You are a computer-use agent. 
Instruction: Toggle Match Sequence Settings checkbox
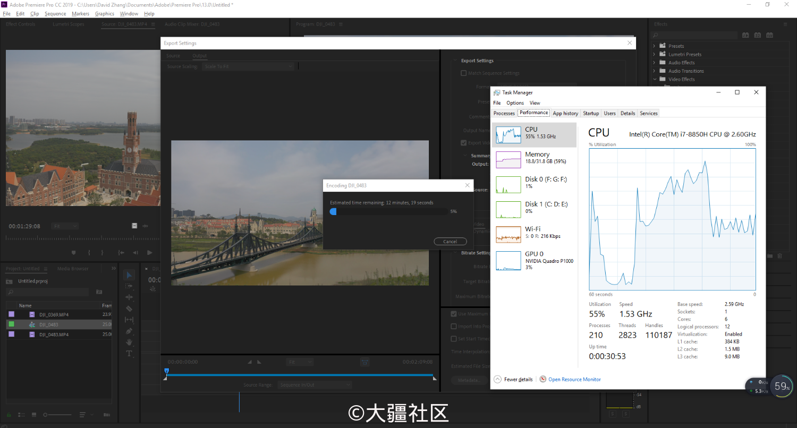(463, 73)
